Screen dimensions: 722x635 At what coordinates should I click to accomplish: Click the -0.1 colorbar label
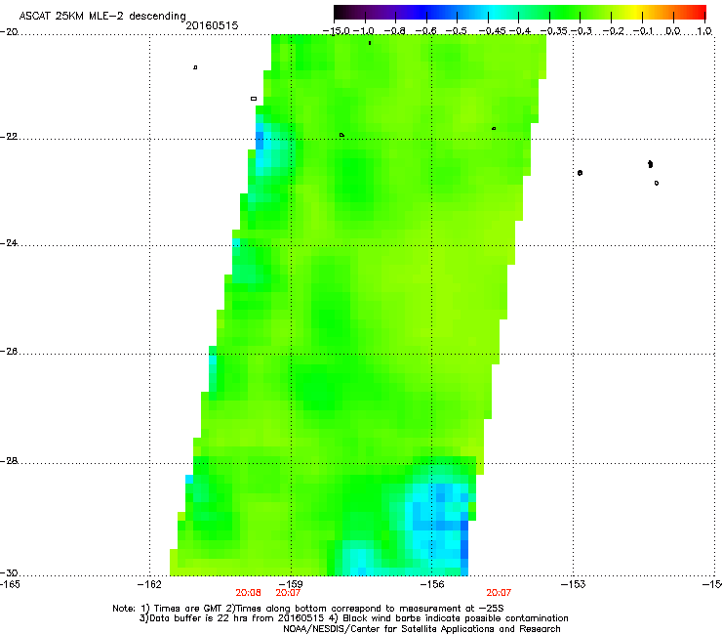tap(644, 31)
